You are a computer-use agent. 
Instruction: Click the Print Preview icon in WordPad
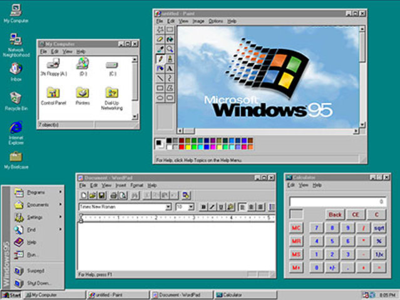click(x=123, y=196)
